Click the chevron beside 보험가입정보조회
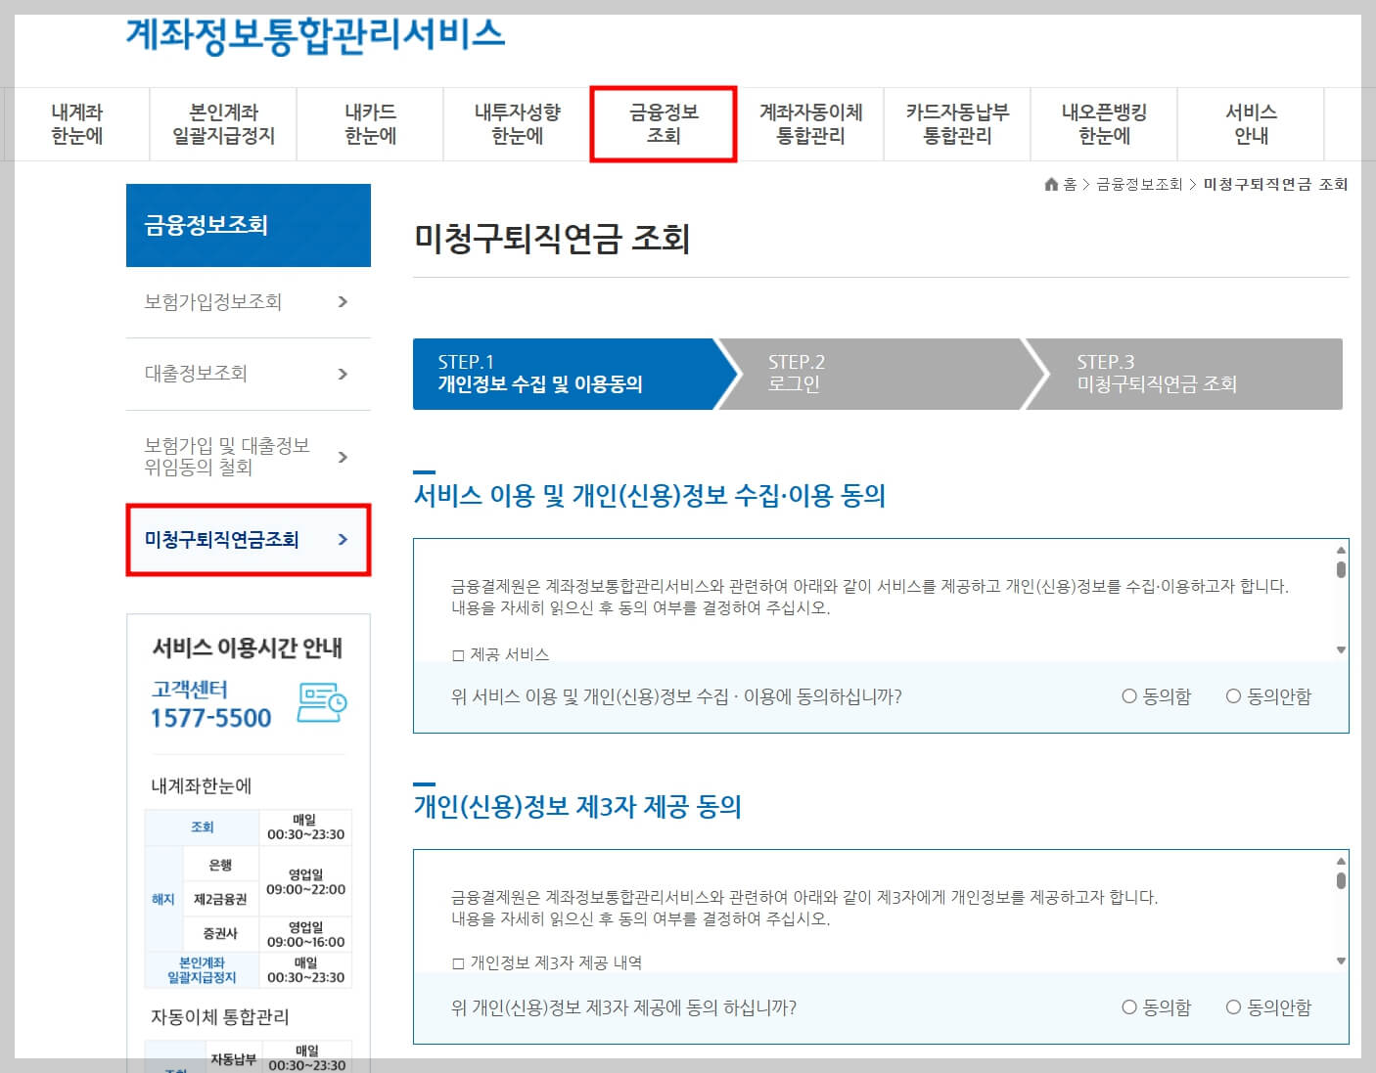Viewport: 1376px width, 1073px height. 343,302
